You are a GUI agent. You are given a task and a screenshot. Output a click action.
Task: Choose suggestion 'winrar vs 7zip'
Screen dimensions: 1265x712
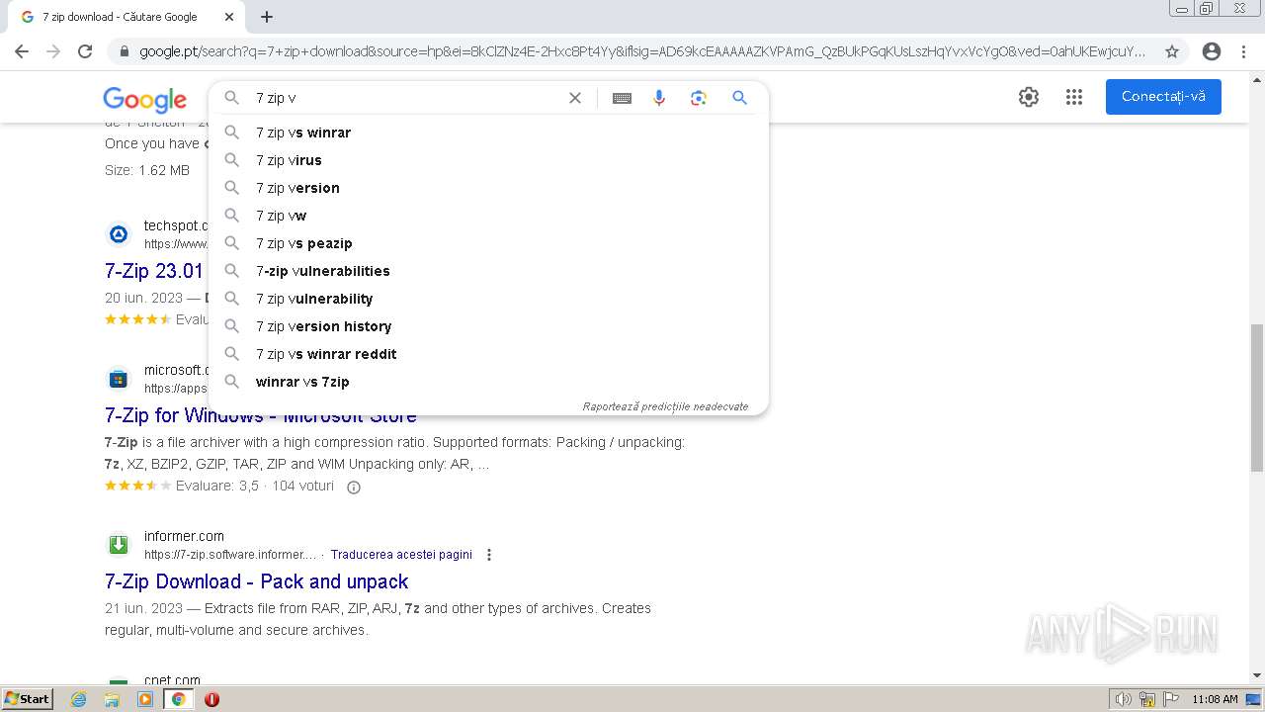tap(488, 382)
